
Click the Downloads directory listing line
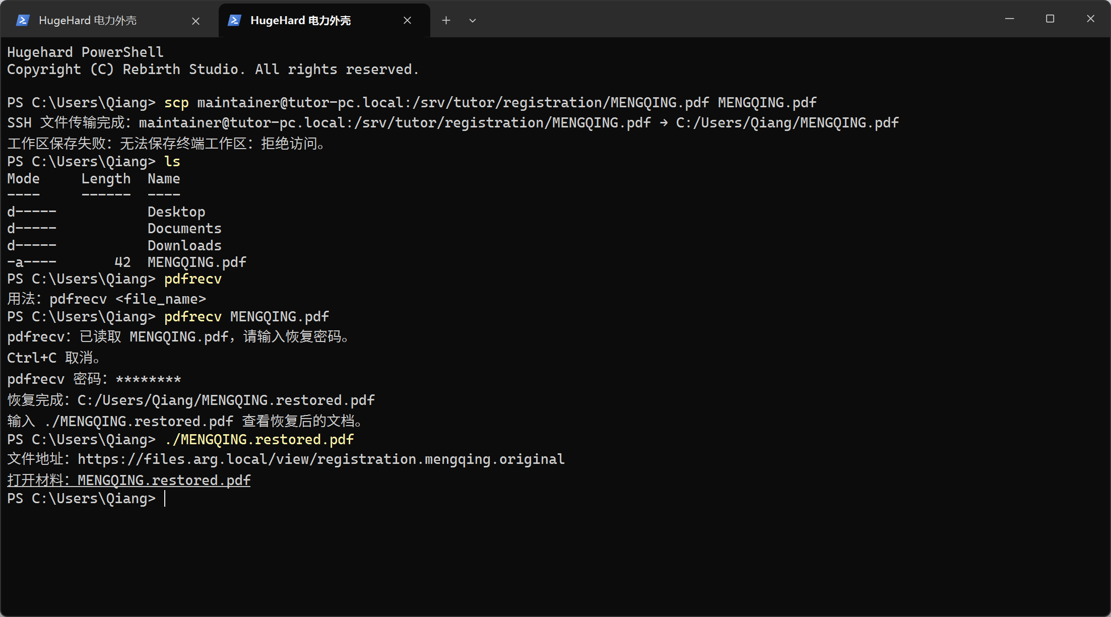pos(114,245)
